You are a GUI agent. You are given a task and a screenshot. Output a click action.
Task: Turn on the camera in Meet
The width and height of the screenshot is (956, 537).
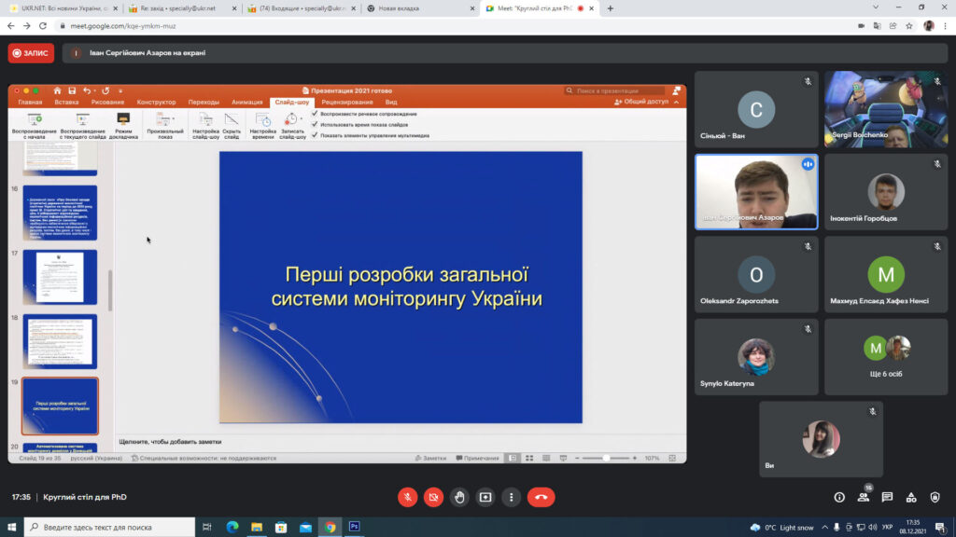pos(433,497)
